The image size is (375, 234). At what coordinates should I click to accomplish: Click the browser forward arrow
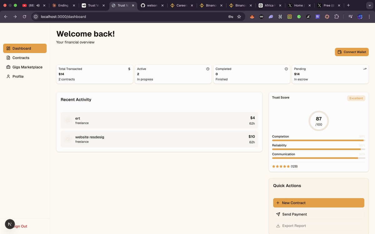(15, 17)
